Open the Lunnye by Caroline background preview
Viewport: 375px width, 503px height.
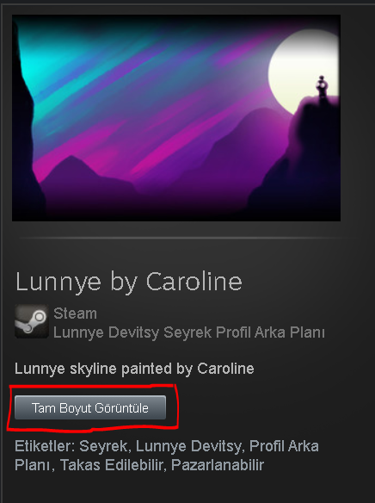point(176,118)
